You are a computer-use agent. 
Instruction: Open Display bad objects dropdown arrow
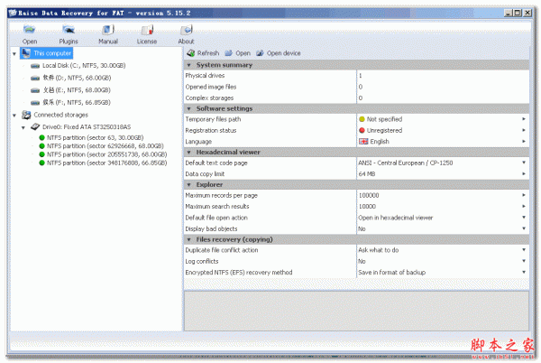pyautogui.click(x=524, y=228)
